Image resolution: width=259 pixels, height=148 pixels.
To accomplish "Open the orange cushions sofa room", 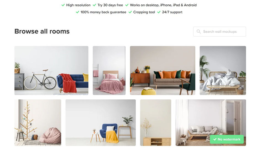I will (163, 71).
